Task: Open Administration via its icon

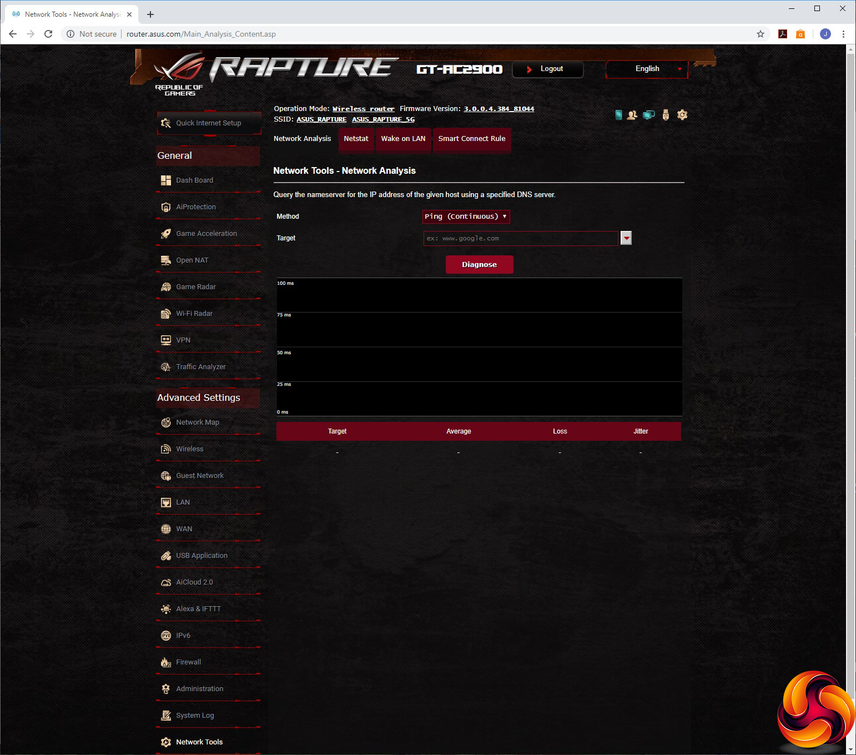Action: pyautogui.click(x=165, y=688)
